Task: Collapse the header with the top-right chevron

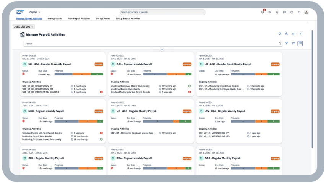Action: point(308,23)
